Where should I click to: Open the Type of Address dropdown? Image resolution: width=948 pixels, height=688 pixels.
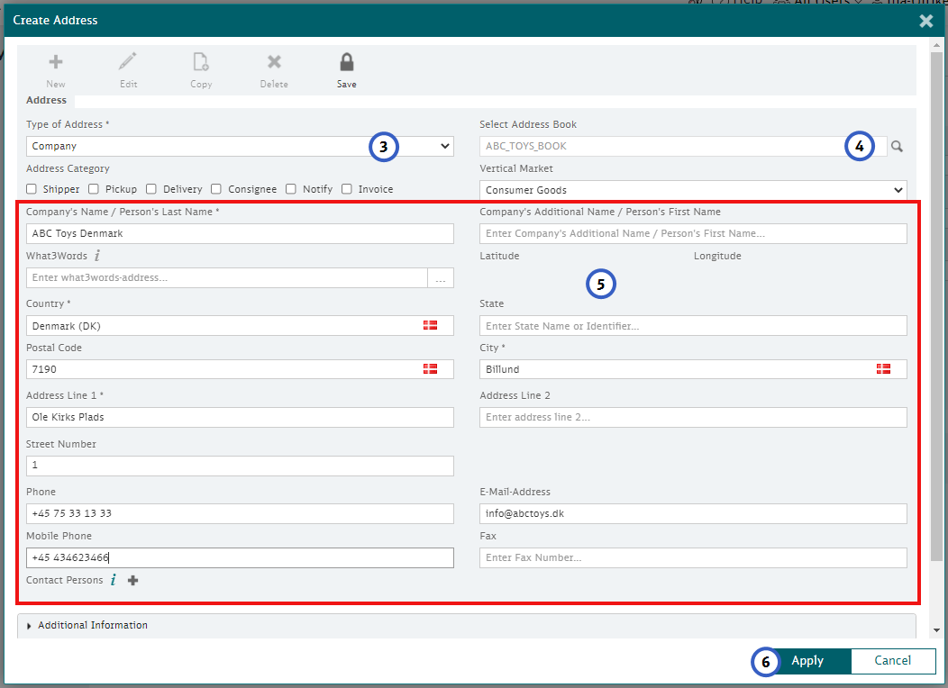(x=240, y=146)
